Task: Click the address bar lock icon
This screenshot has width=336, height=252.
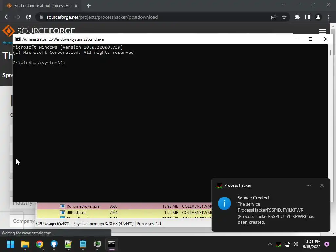Action: (41, 17)
